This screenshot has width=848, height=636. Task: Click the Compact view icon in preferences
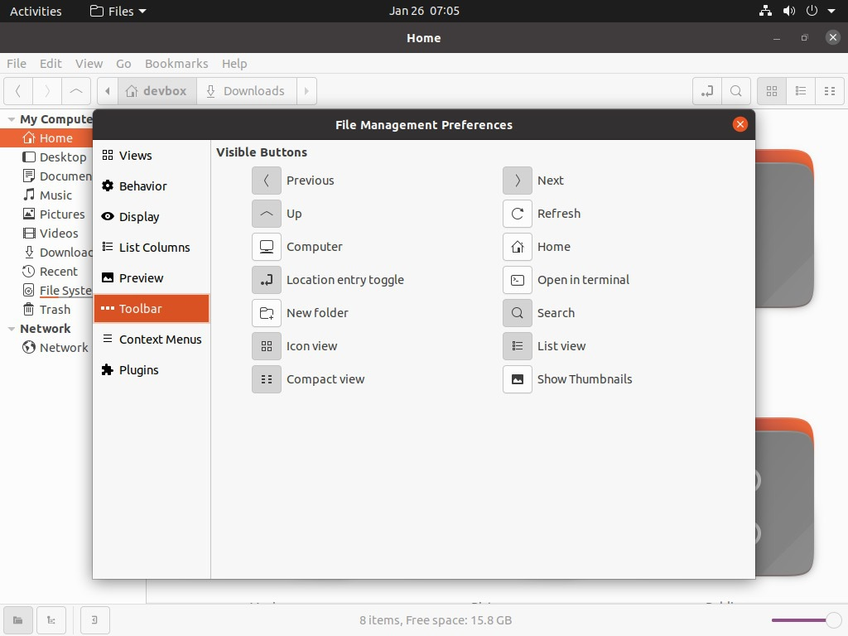pyautogui.click(x=267, y=379)
